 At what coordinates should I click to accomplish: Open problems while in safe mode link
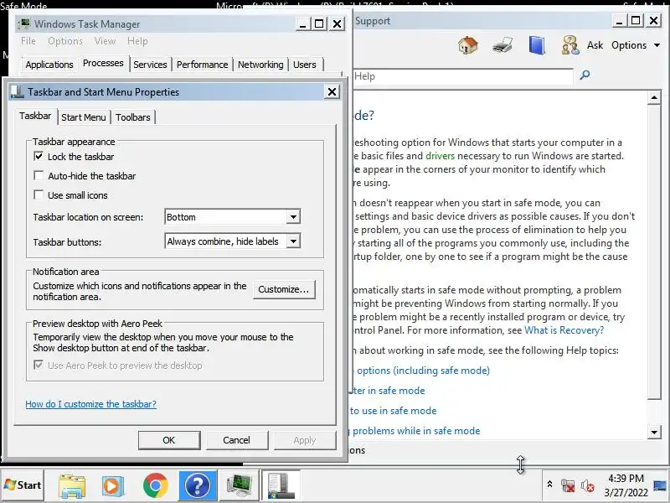(415, 431)
